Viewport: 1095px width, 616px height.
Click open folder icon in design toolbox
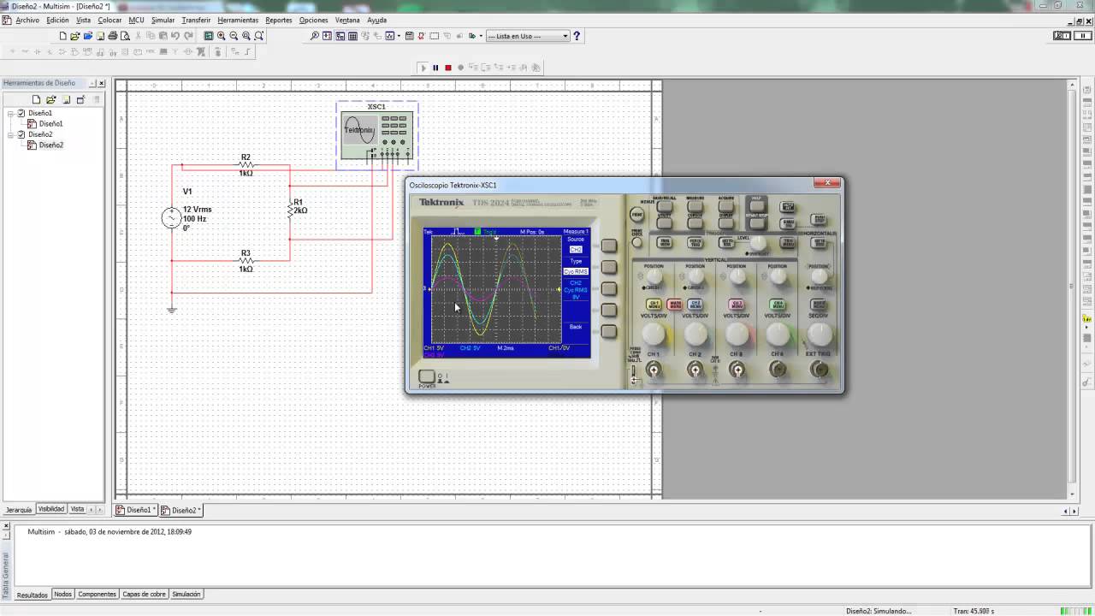pos(50,99)
